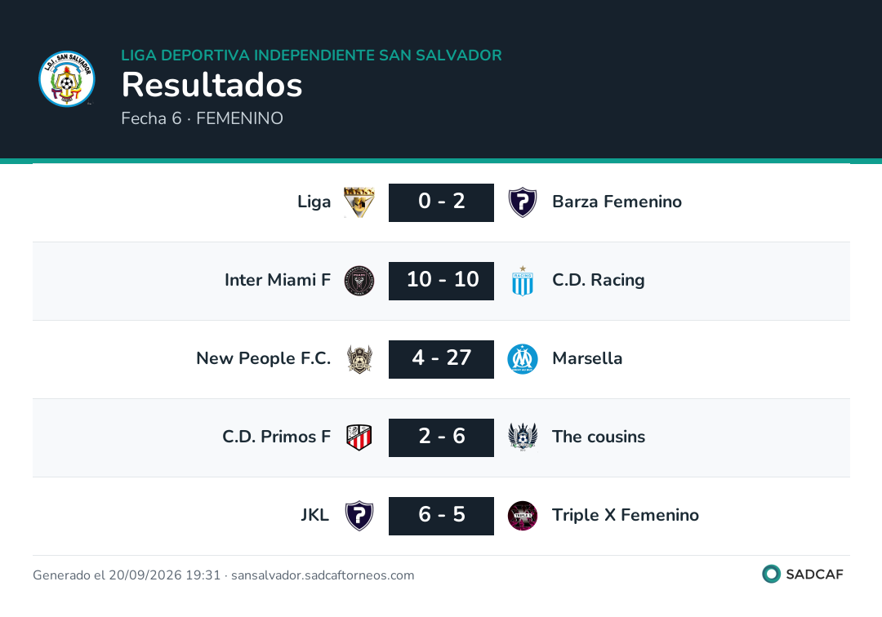882x617 pixels.
Task: Click the Liga Deportiva Independiente San Salvador title
Action: coord(312,55)
